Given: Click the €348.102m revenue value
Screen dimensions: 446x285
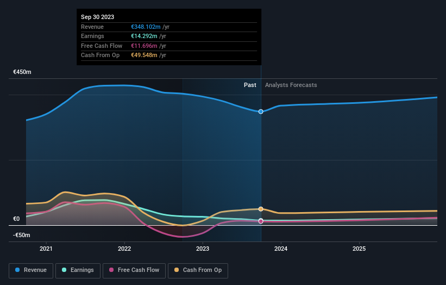Looking at the screenshot, I should 146,27.
